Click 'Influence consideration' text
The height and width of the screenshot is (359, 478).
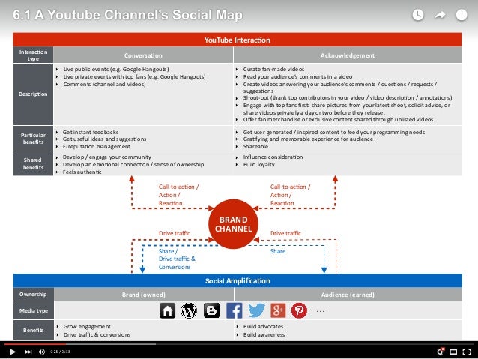click(x=273, y=157)
